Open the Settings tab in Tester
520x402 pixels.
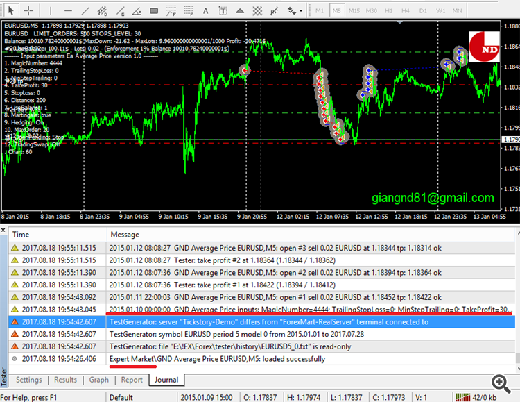(29, 380)
